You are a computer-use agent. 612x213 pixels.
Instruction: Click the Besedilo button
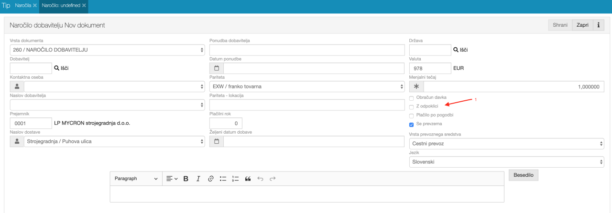pos(524,175)
